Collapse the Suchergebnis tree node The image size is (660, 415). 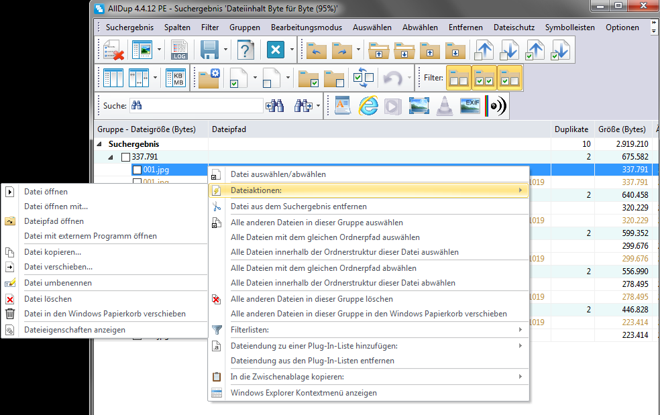100,144
